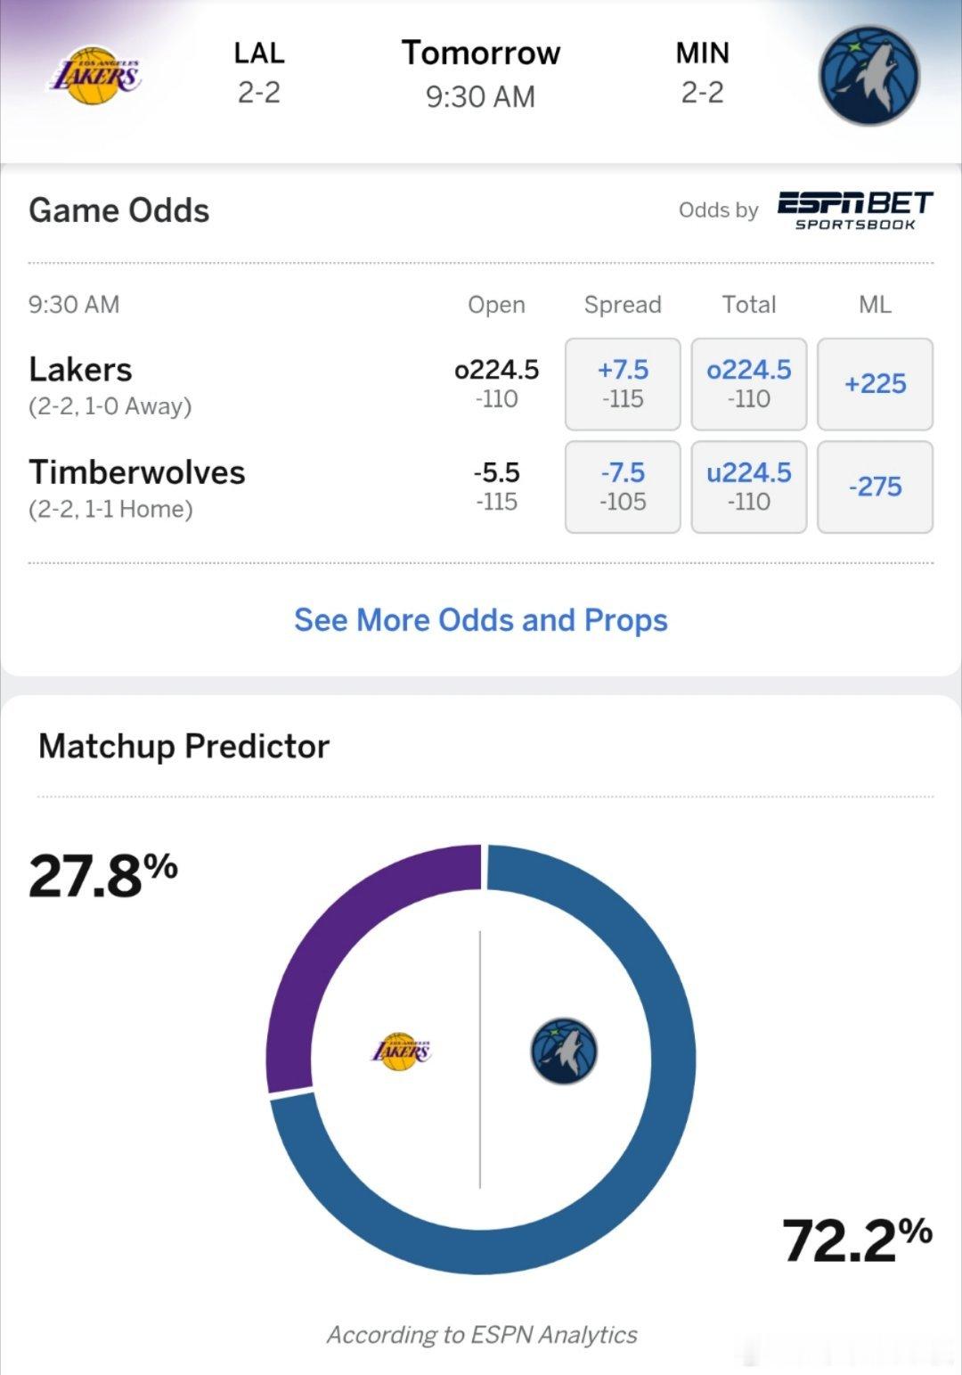962x1375 pixels.
Task: Select the Timberwolves -7.5 spread odds
Action: pyautogui.click(x=622, y=487)
